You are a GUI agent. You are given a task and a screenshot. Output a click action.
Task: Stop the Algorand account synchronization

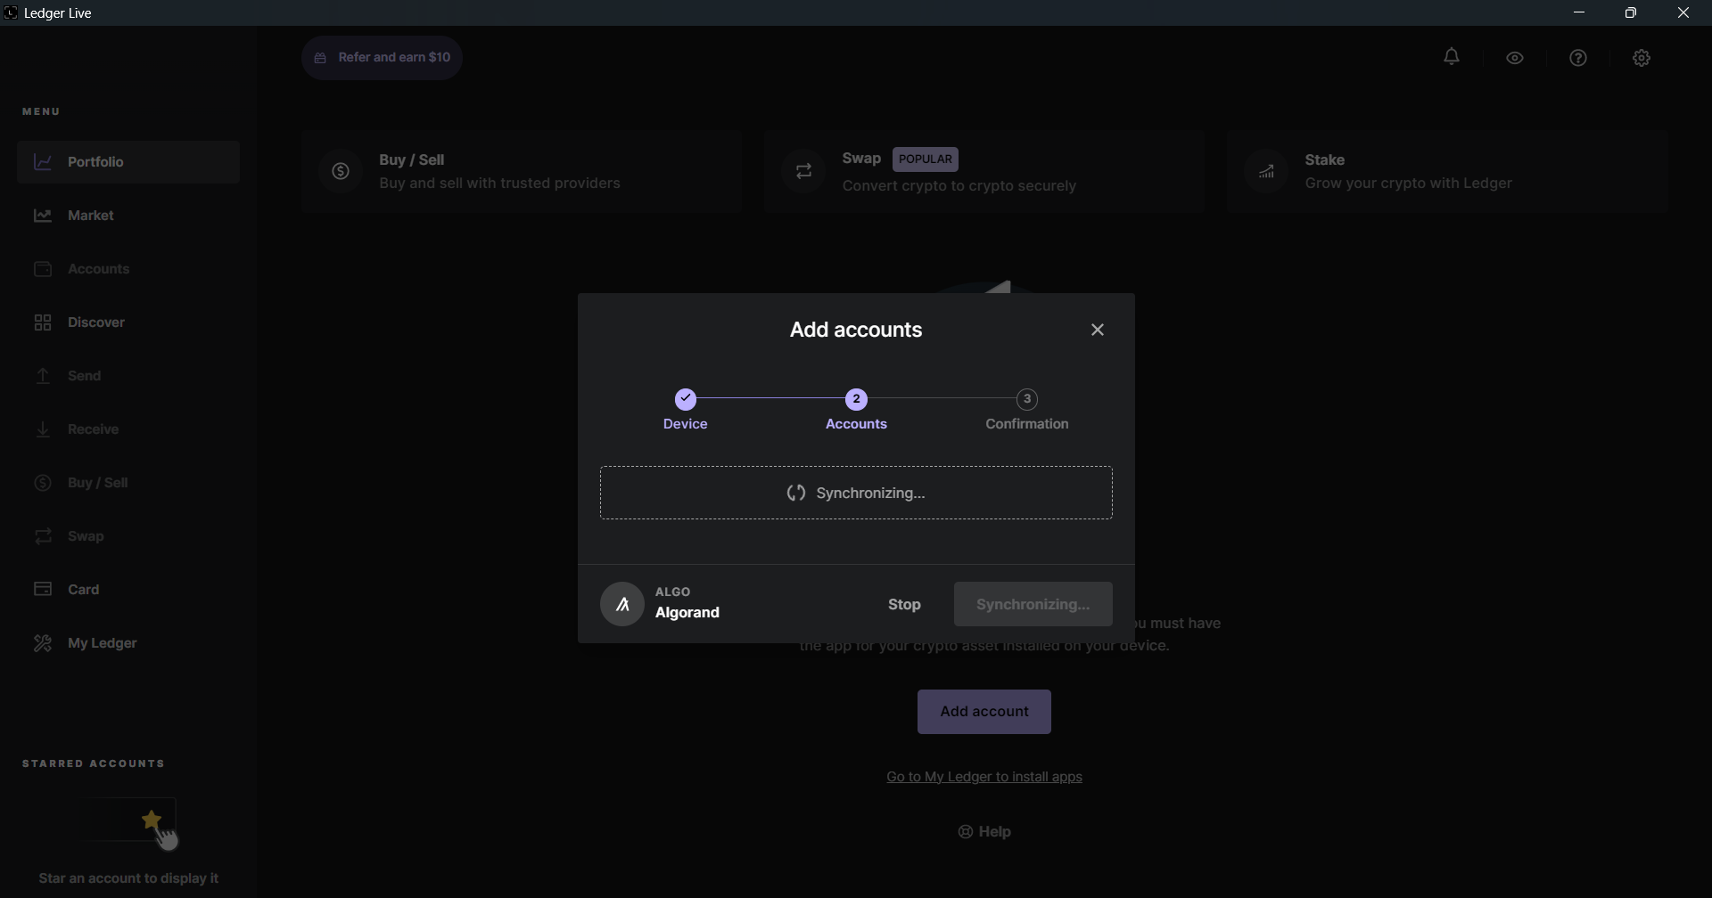click(904, 604)
